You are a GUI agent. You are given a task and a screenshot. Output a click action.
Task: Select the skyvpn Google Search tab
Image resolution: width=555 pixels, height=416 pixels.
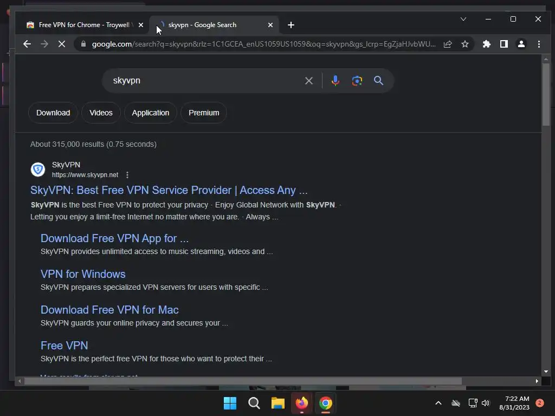pyautogui.click(x=214, y=25)
